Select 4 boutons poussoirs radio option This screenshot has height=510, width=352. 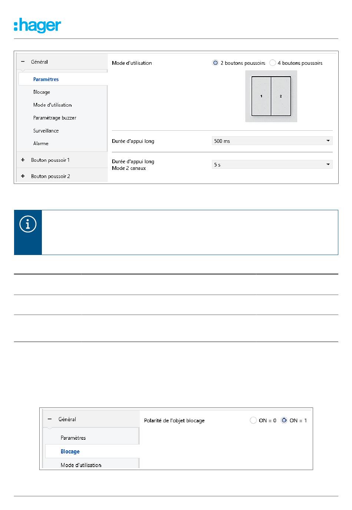click(x=273, y=63)
